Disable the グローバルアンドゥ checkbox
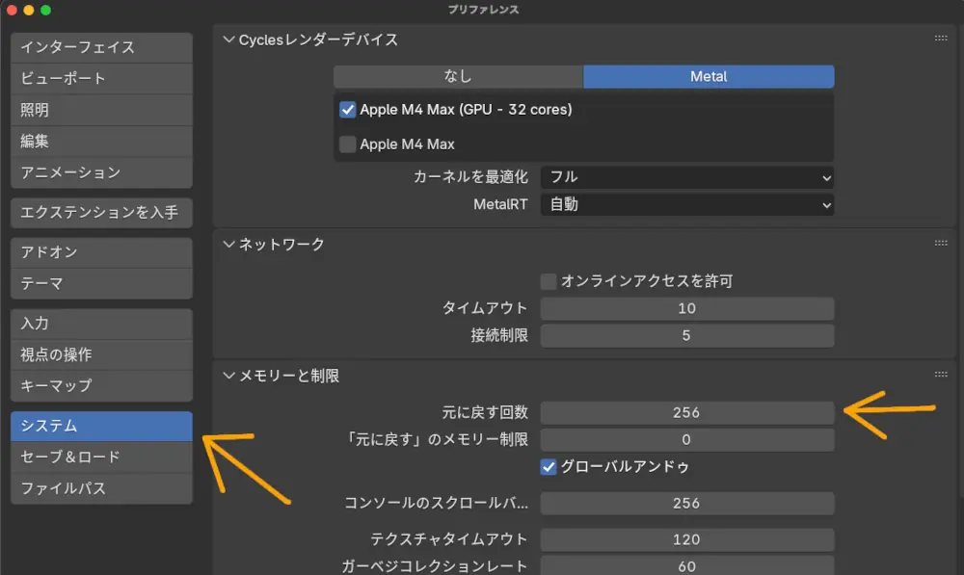 pyautogui.click(x=549, y=467)
